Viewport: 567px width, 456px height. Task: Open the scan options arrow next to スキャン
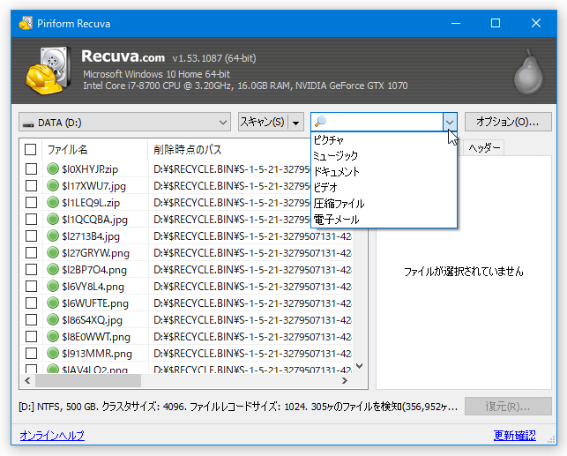coord(295,123)
